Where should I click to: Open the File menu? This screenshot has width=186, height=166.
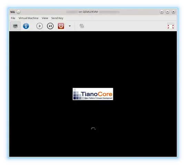(x=13, y=18)
